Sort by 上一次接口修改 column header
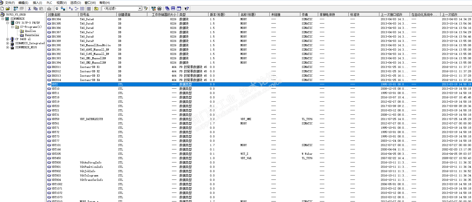The height and width of the screenshot is (202, 472). pos(394,15)
